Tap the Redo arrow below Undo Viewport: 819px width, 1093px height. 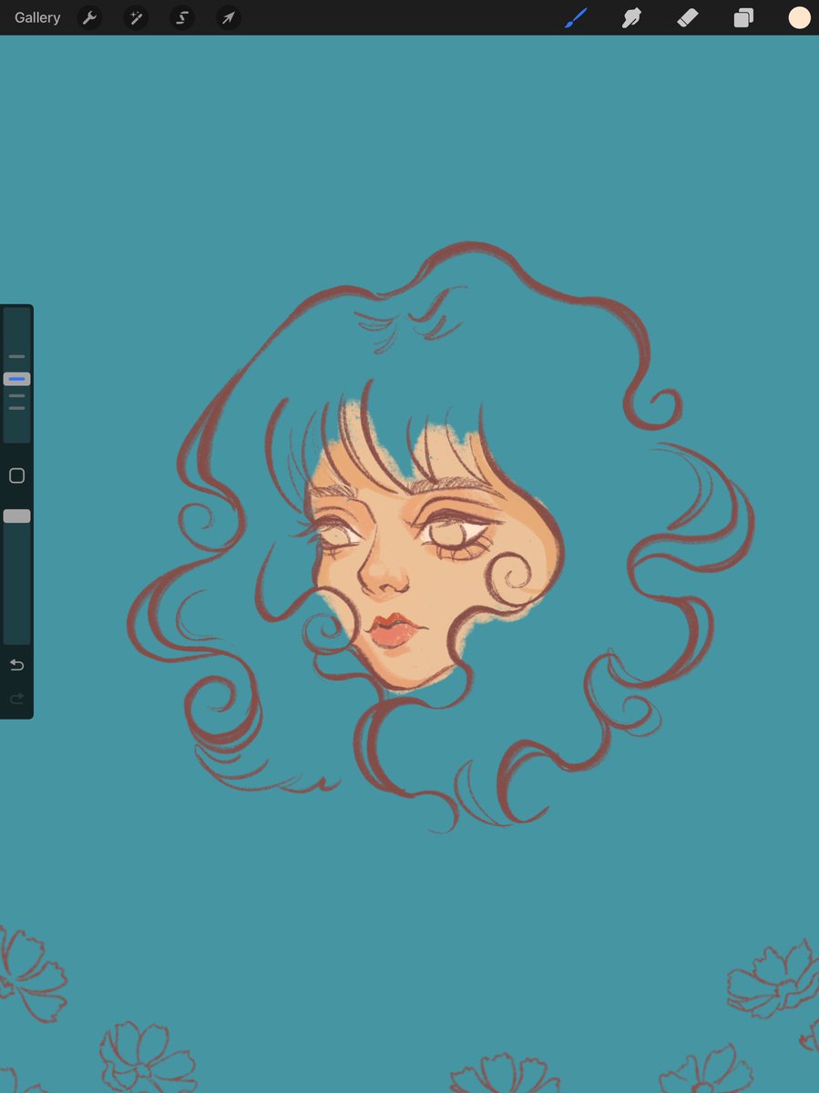(15, 699)
